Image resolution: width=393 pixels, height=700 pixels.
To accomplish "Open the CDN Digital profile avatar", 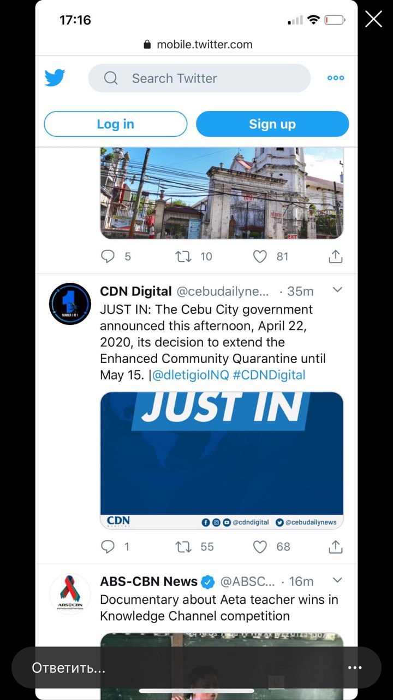I will coord(70,304).
